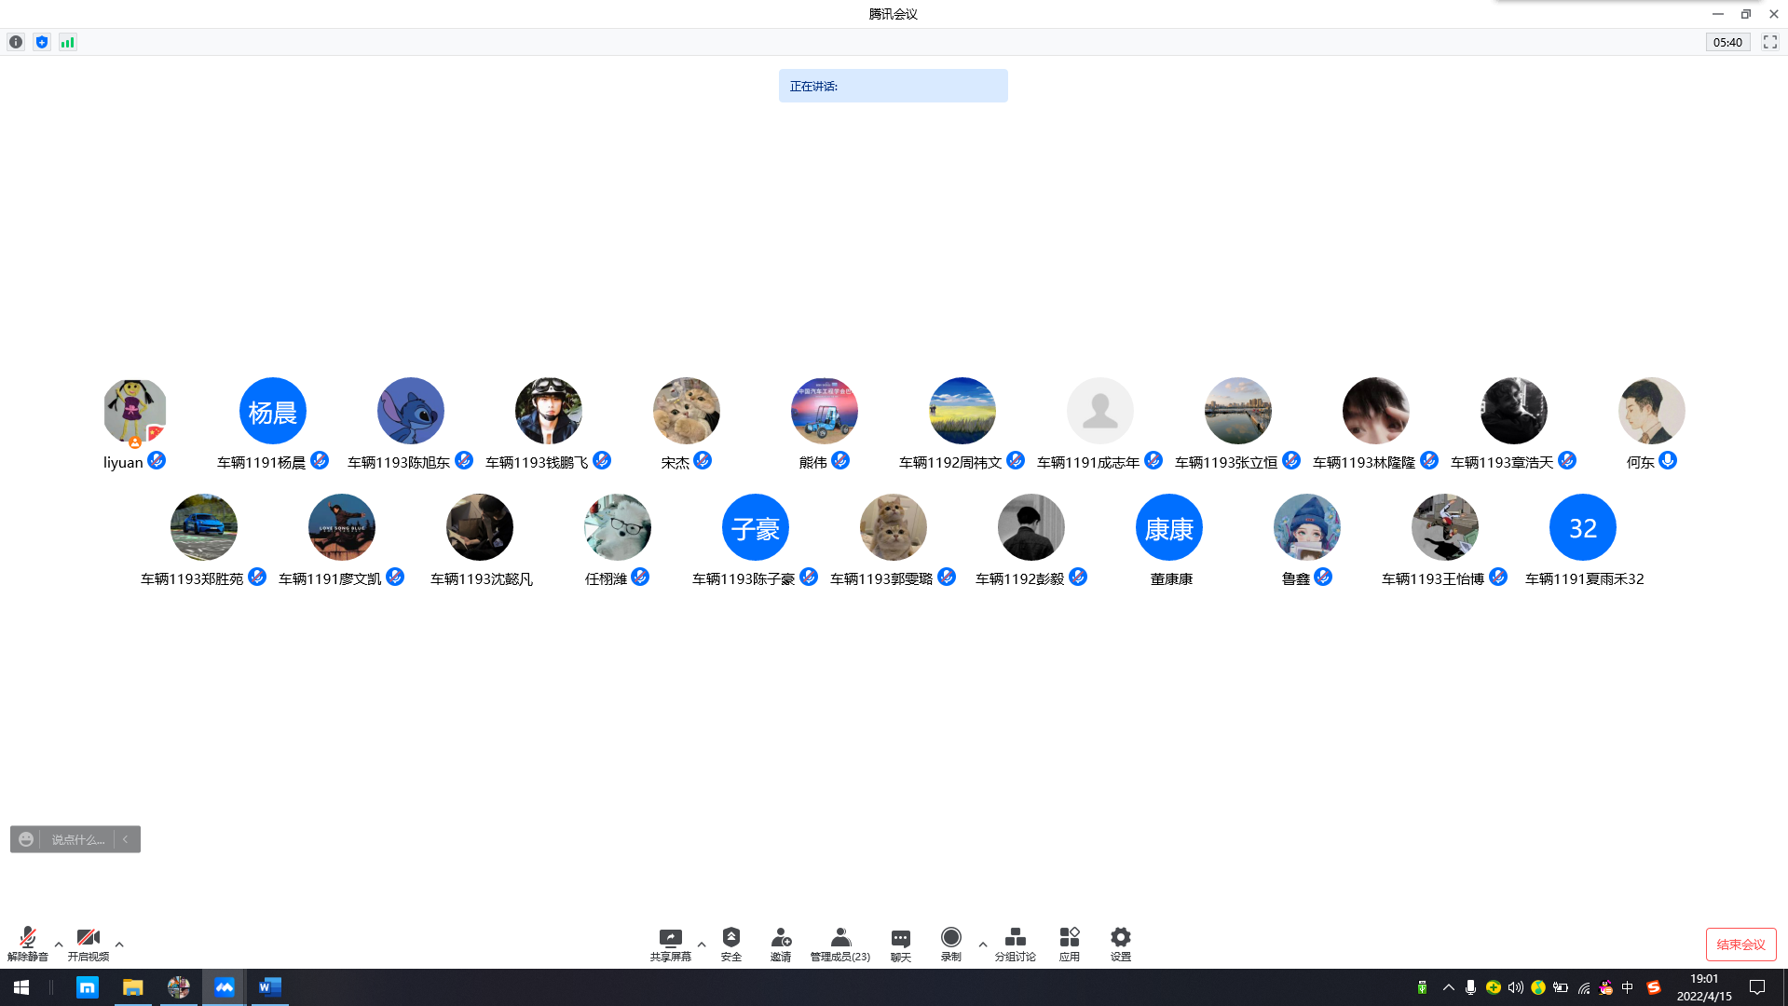
Task: Open Word from the Windows taskbar
Action: (x=269, y=987)
